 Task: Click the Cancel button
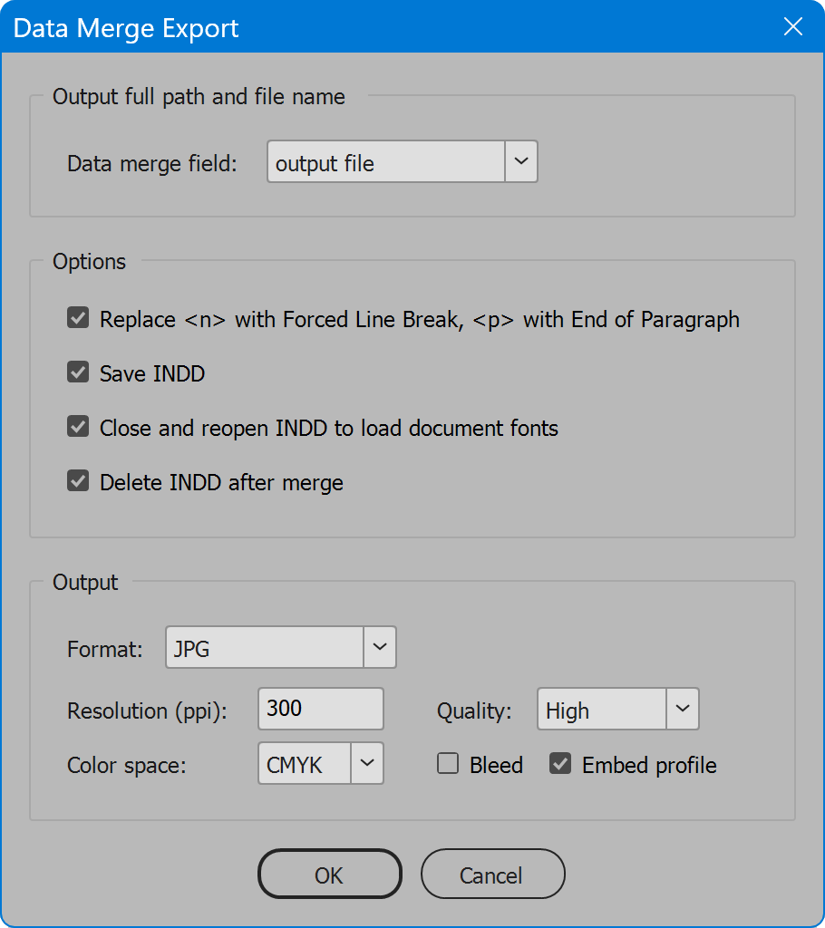pos(492,875)
